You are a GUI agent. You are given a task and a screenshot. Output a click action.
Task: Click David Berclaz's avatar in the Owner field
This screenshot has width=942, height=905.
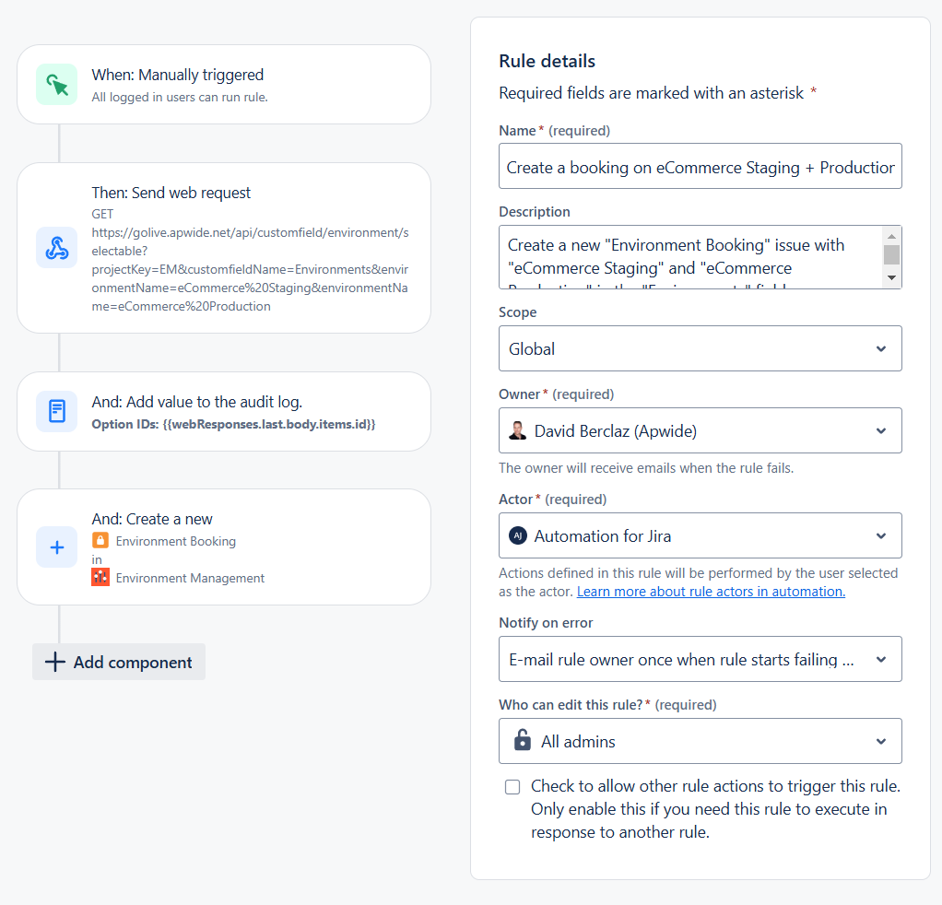[x=518, y=430]
